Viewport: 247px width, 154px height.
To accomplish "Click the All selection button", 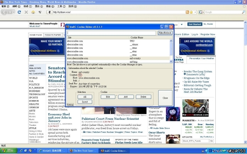I will [x=85, y=97].
